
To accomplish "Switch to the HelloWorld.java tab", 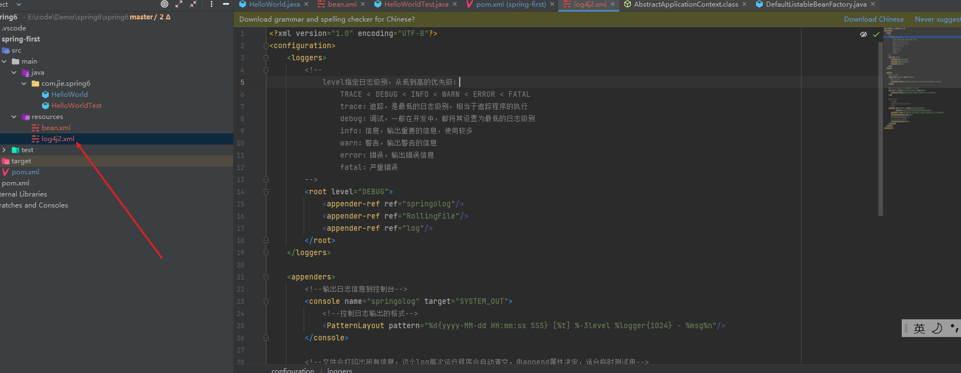I will click(274, 4).
